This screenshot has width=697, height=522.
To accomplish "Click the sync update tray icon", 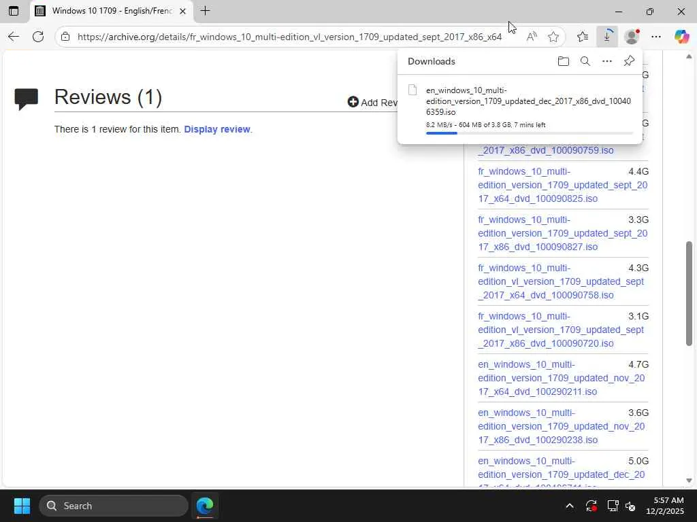I will (591, 506).
